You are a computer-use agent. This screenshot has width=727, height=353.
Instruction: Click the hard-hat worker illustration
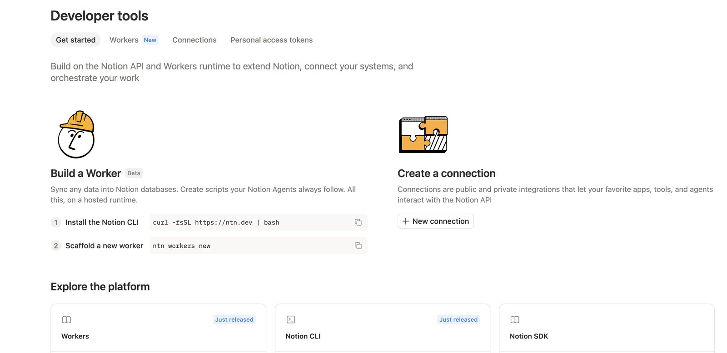tap(76, 134)
